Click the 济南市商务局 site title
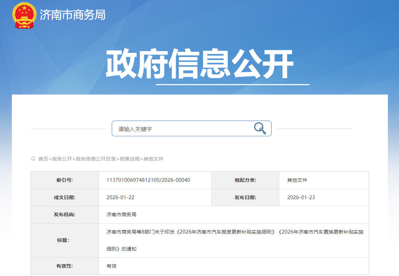 (x=72, y=15)
